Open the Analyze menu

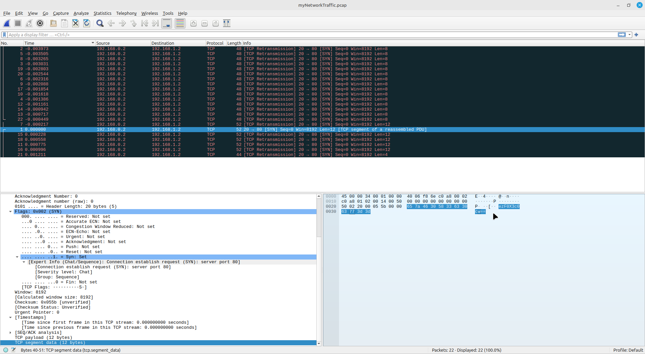coord(81,13)
